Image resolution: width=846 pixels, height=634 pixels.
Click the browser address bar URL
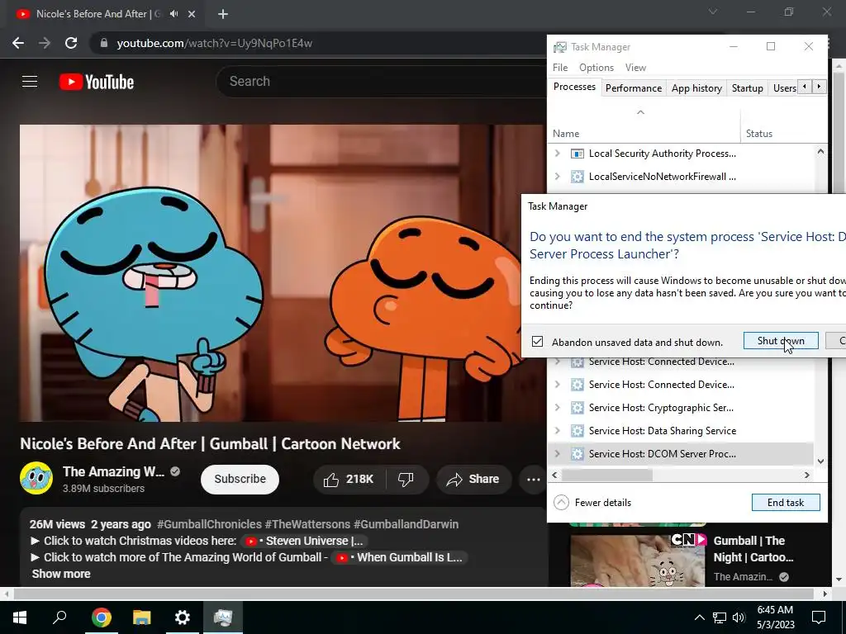pos(214,43)
